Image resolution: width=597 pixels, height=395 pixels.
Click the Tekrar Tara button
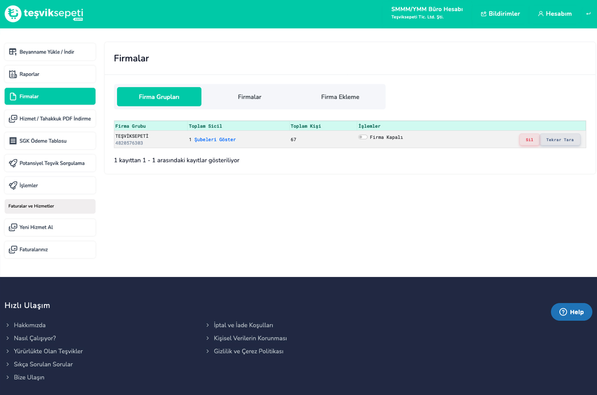(560, 140)
